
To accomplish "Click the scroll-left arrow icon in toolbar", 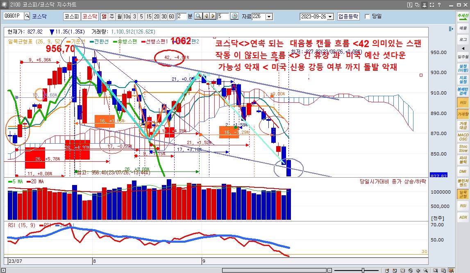I will [x=206, y=16].
